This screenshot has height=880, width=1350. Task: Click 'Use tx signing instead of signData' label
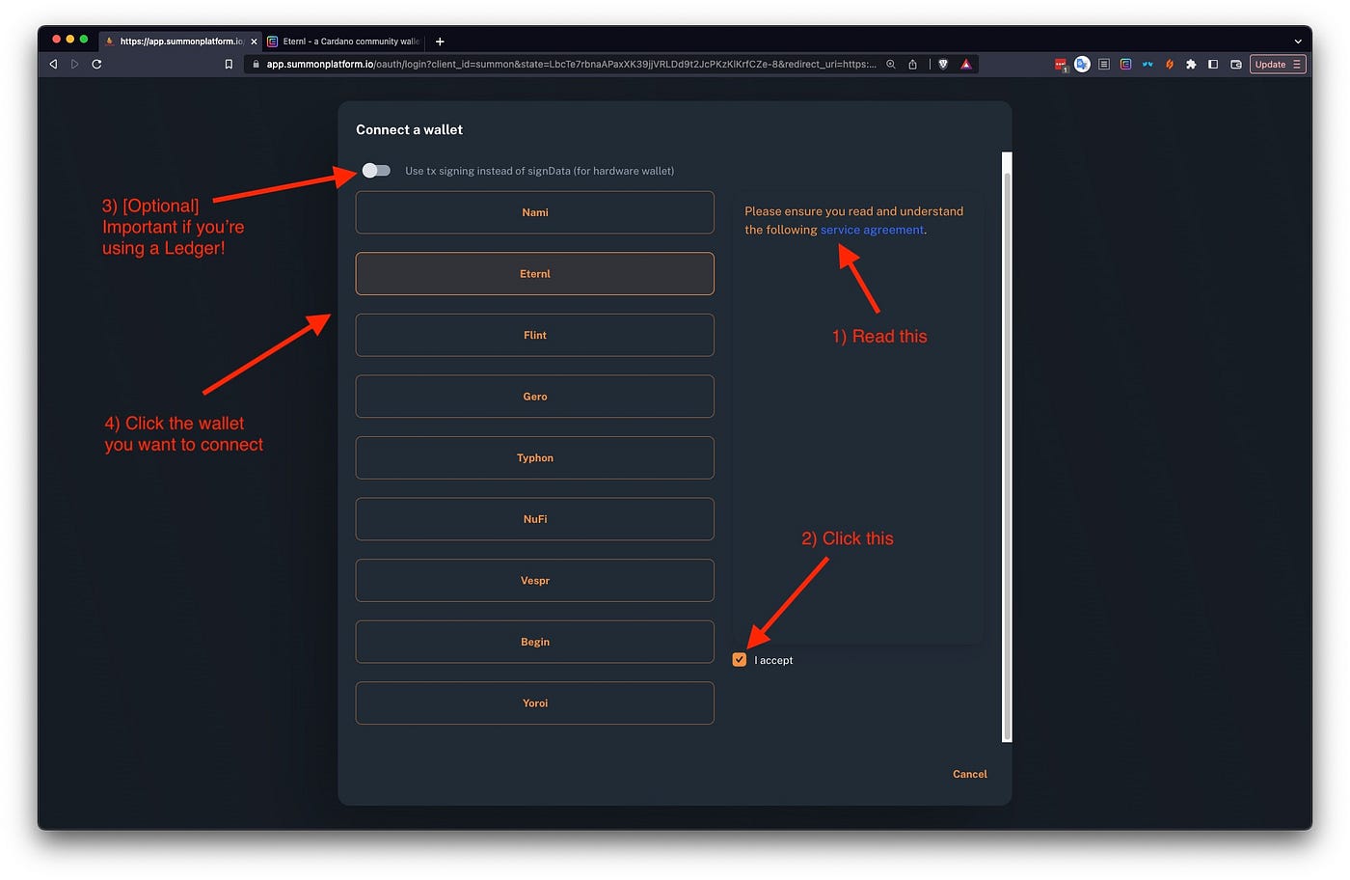(x=539, y=171)
